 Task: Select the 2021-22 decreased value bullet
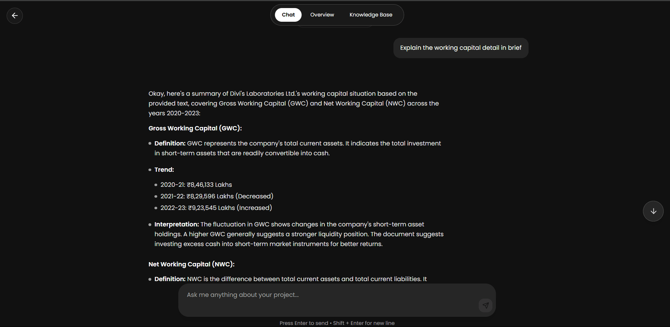217,196
